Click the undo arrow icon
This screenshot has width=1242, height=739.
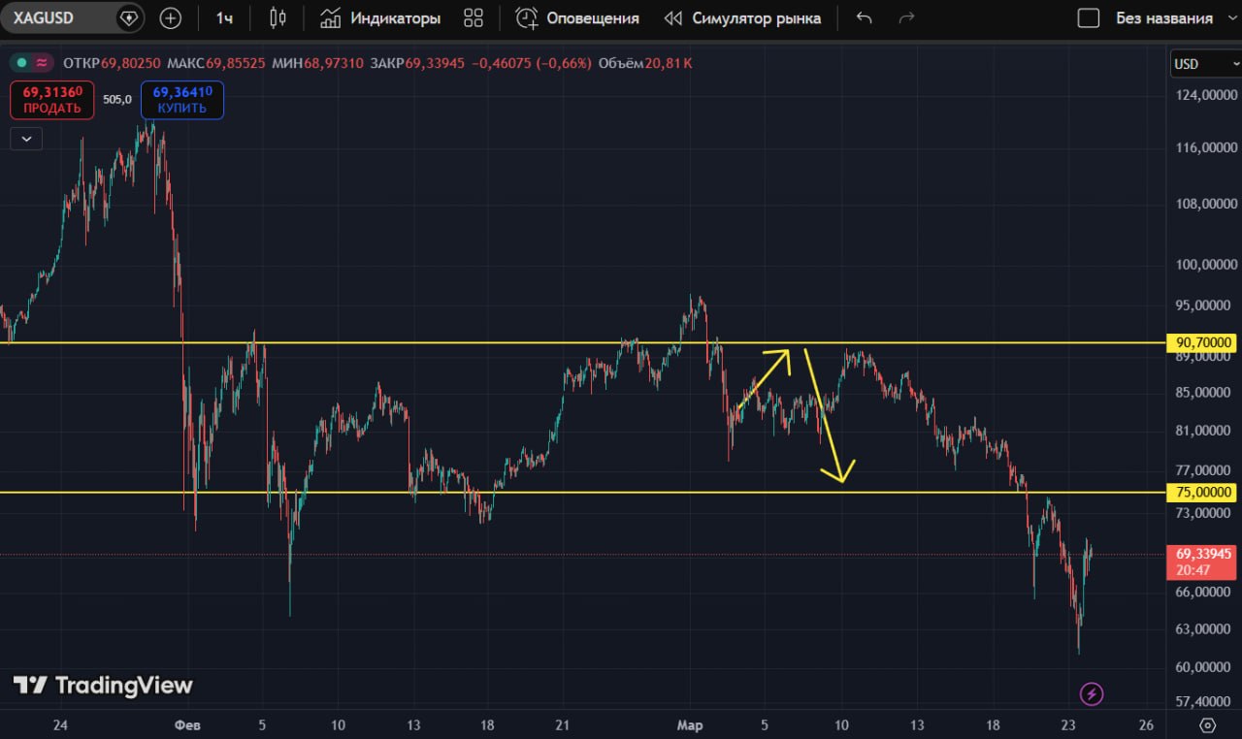[x=865, y=18]
